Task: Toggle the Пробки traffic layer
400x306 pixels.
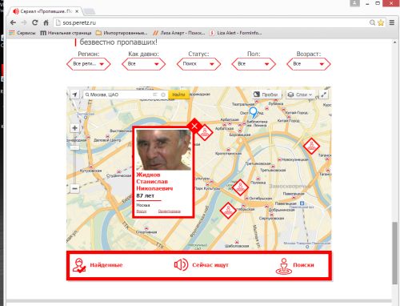Action: tap(266, 95)
